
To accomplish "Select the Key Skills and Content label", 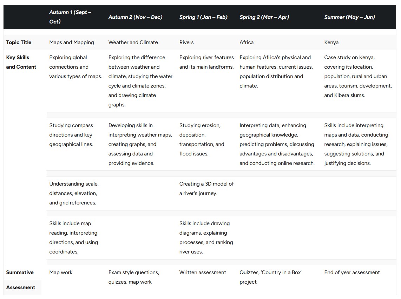I will 21,62.
